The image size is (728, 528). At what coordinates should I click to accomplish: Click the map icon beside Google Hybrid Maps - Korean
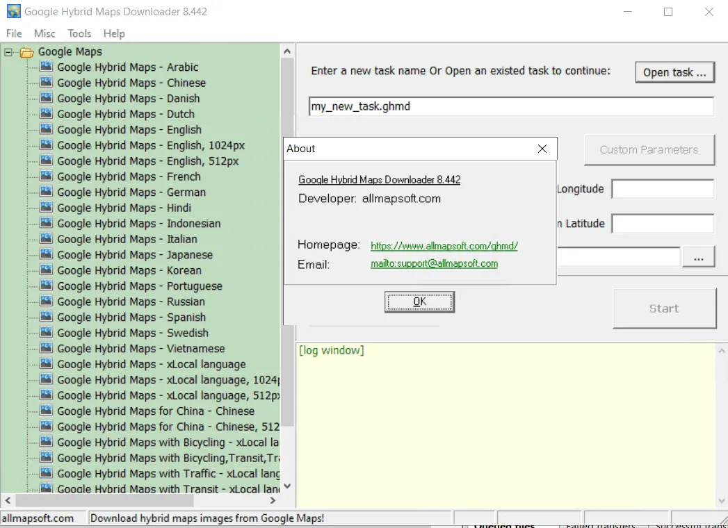click(46, 270)
